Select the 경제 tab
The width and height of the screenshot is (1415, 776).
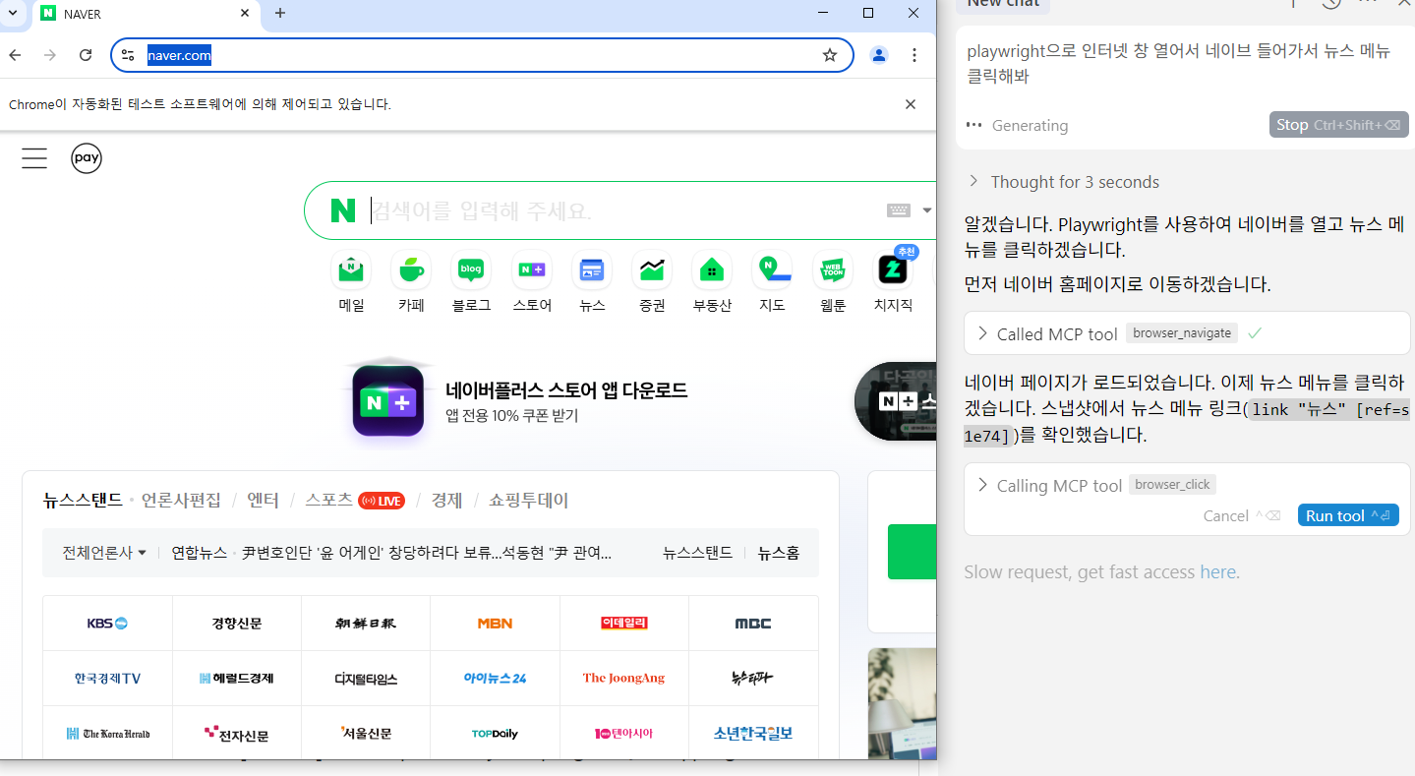click(x=446, y=500)
